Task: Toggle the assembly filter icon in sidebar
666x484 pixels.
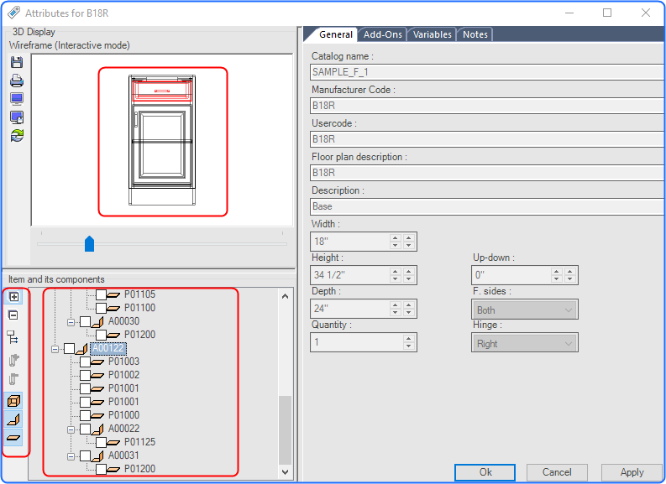Action: [13, 419]
